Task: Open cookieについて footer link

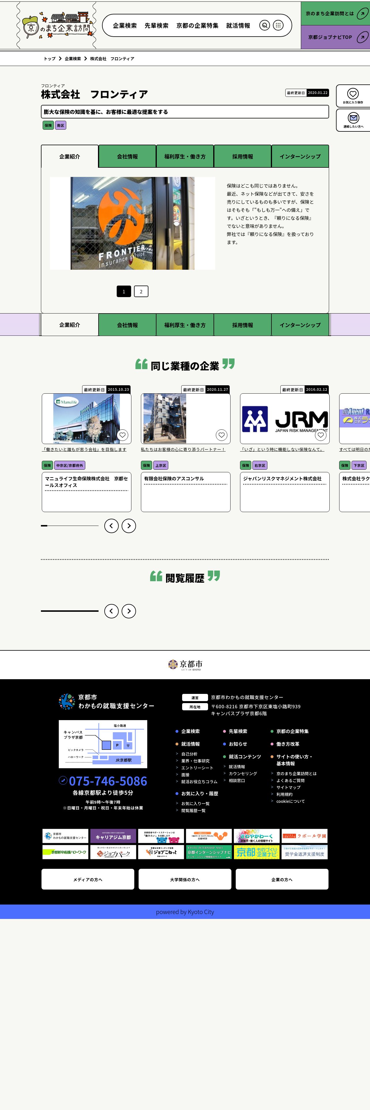Action: pyautogui.click(x=290, y=801)
